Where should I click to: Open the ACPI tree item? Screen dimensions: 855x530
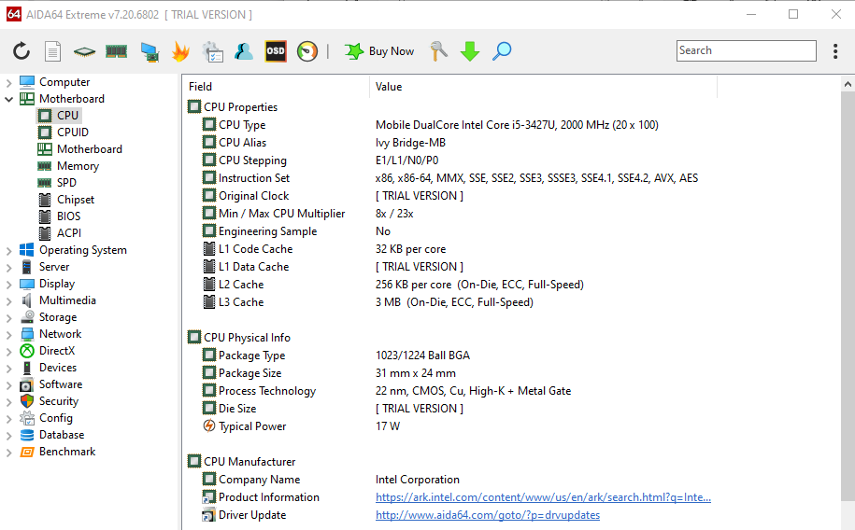point(69,233)
